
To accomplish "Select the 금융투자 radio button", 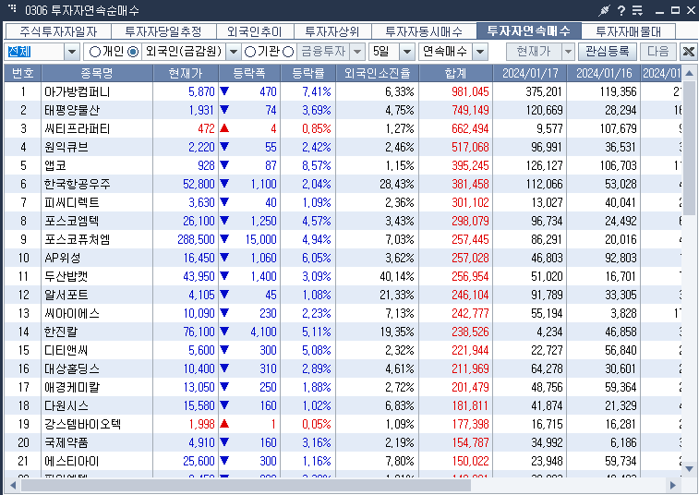I will (288, 52).
